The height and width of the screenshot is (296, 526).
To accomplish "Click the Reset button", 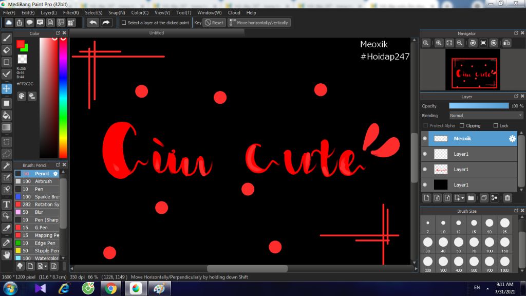I will pos(214,23).
